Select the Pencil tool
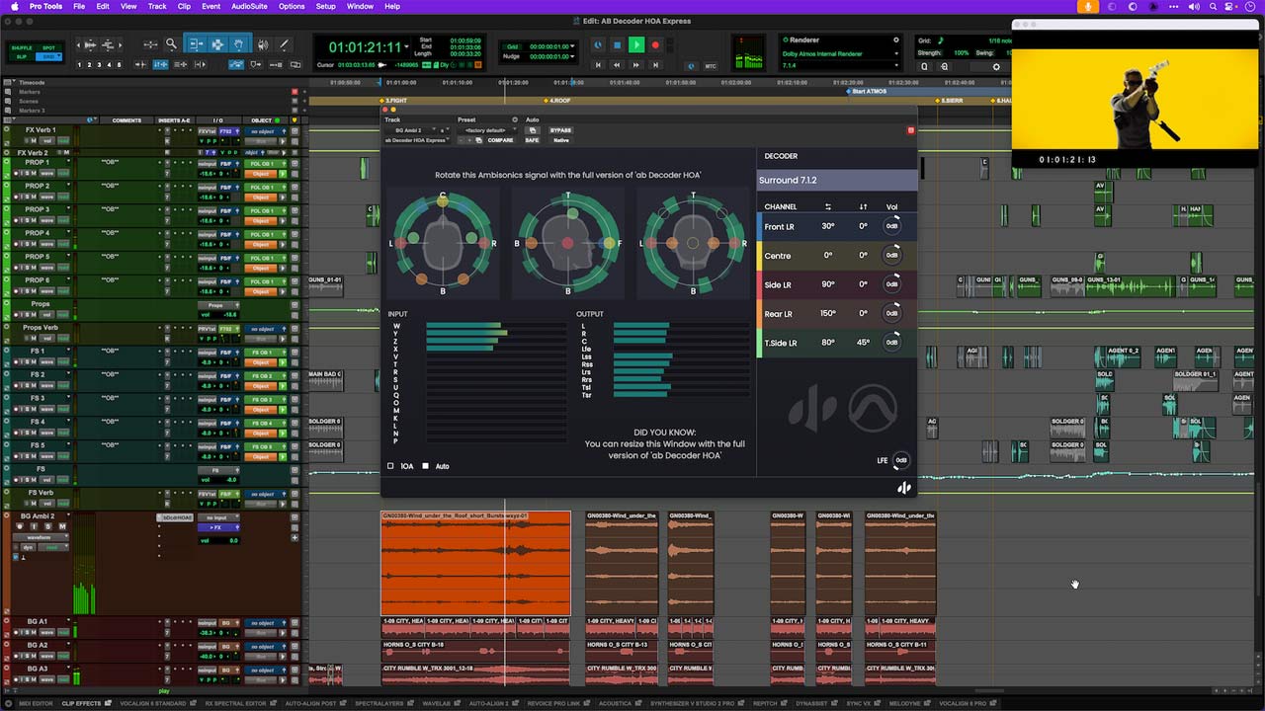The width and height of the screenshot is (1265, 711). 284,42
